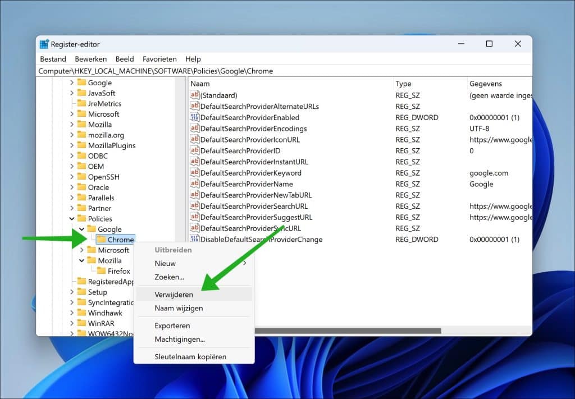Click the DefaultSearchProviderAlternateURLs string icon

194,106
